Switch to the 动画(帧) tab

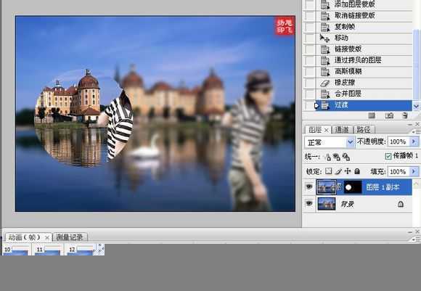click(24, 237)
